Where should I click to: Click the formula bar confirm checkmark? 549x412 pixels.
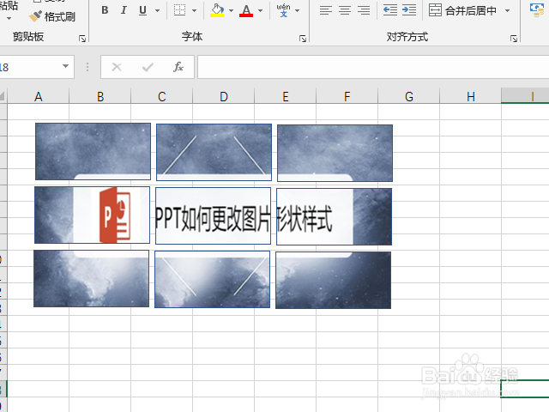point(148,67)
